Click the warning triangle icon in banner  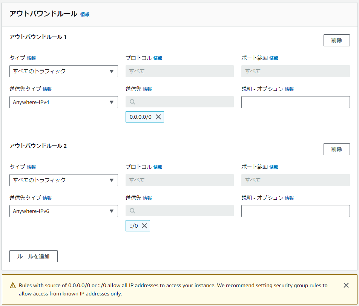[13, 286]
